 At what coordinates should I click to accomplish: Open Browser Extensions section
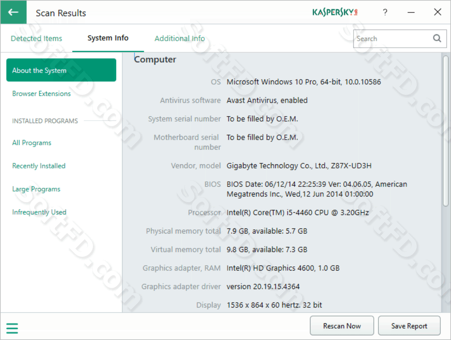41,94
